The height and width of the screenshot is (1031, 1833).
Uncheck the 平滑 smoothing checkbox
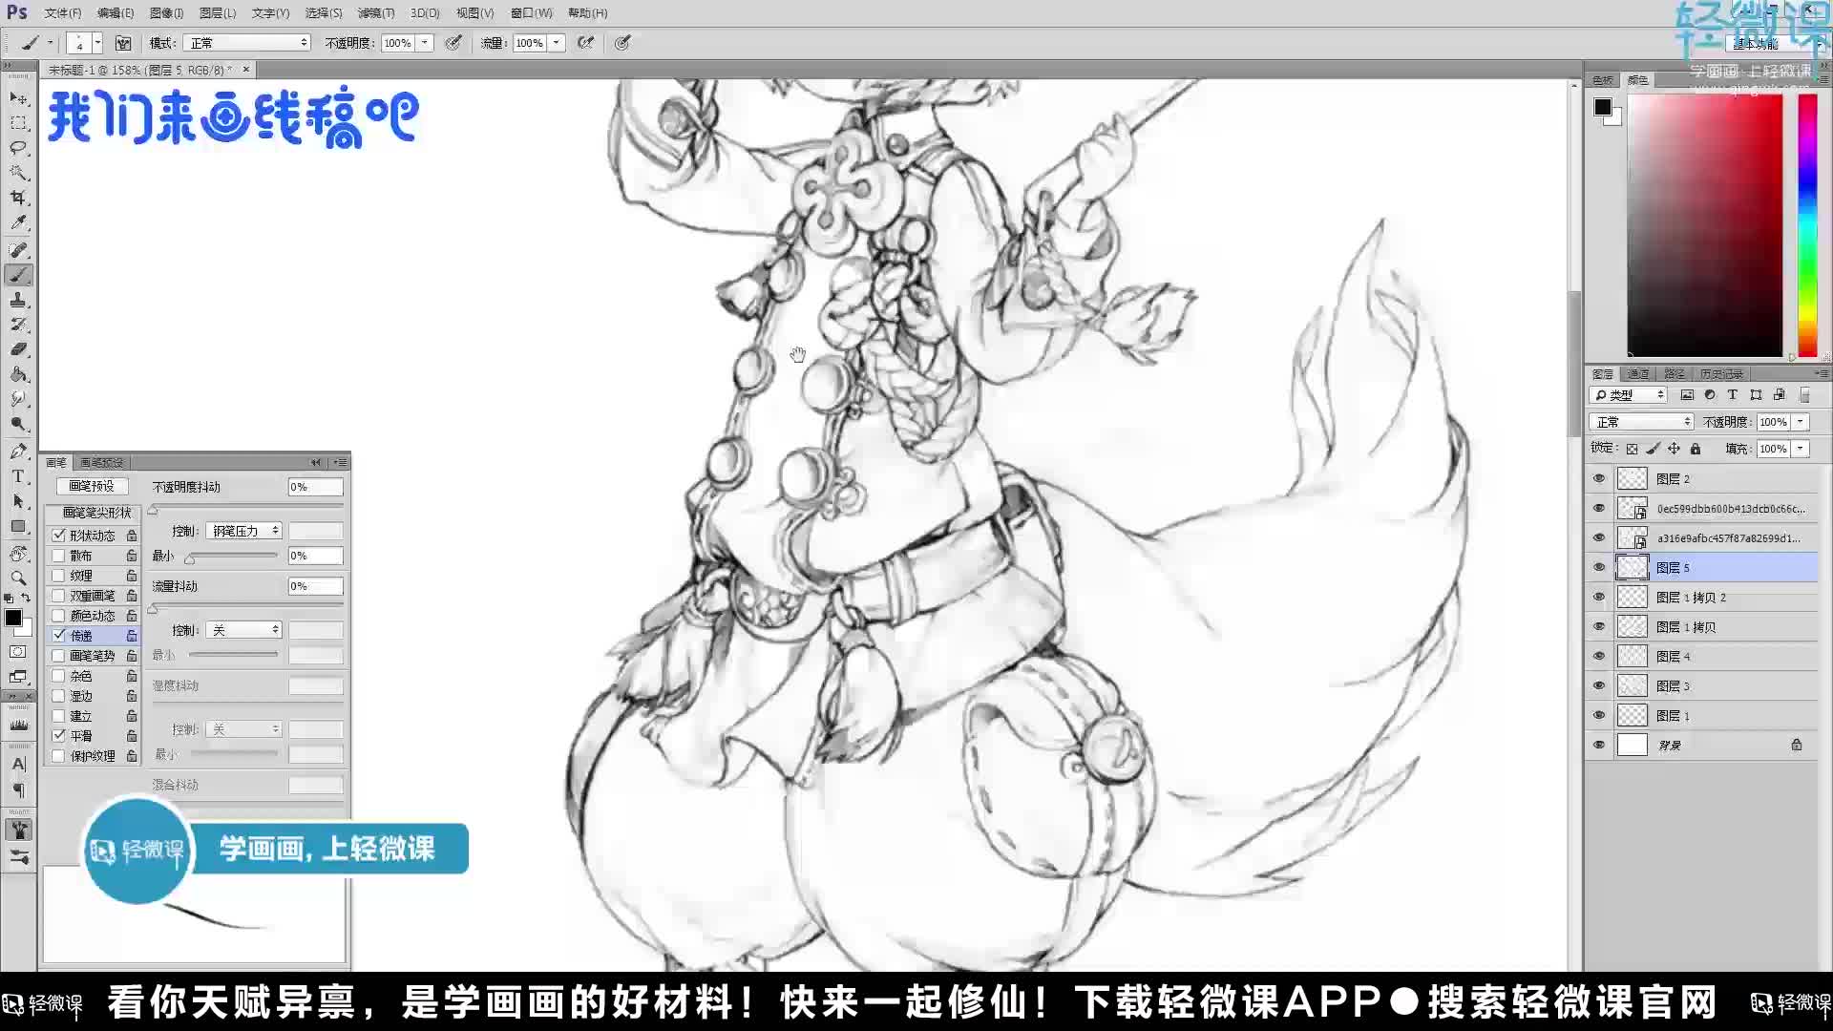59,736
